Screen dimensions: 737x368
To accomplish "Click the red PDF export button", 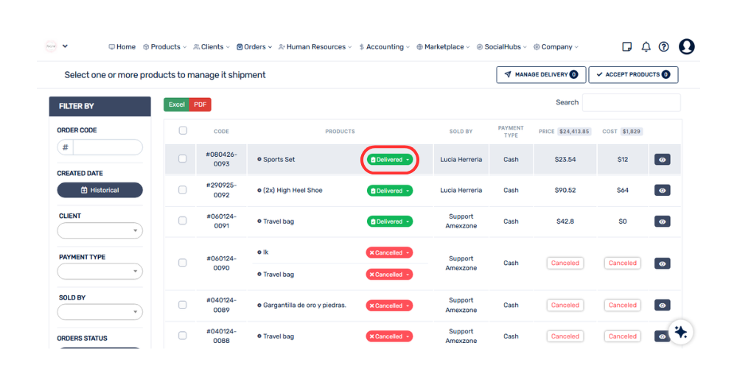I will (x=200, y=105).
